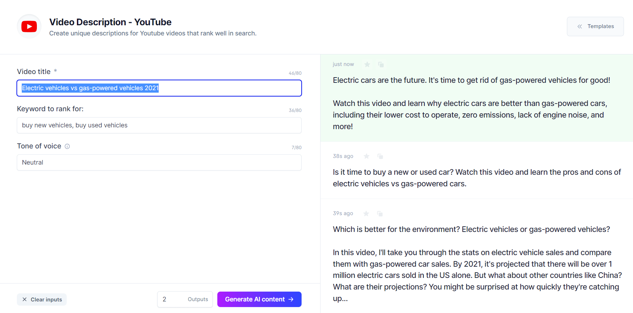Screen dimensions: 633x313
Task: Favorite the '38s ago' output
Action: [367, 156]
